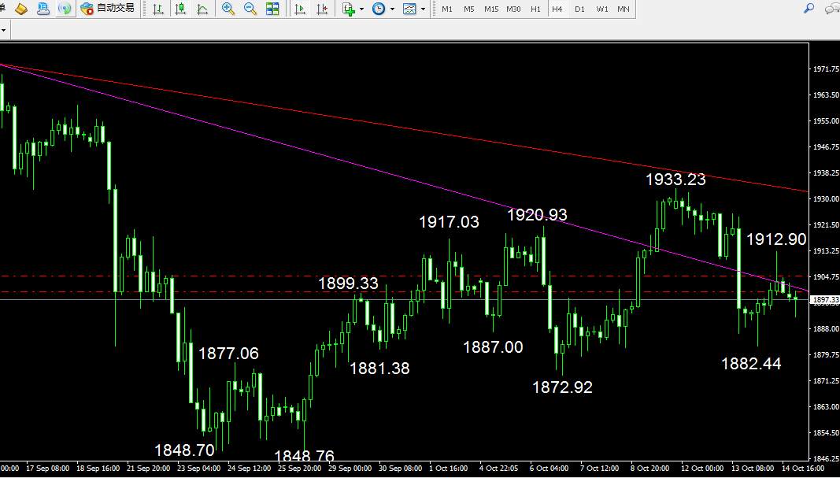This screenshot has width=840, height=478.
Task: Open the chat bubbles icon
Action: pos(832,8)
